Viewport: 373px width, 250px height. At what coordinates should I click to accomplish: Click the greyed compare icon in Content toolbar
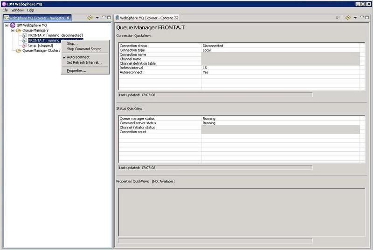coord(338,18)
